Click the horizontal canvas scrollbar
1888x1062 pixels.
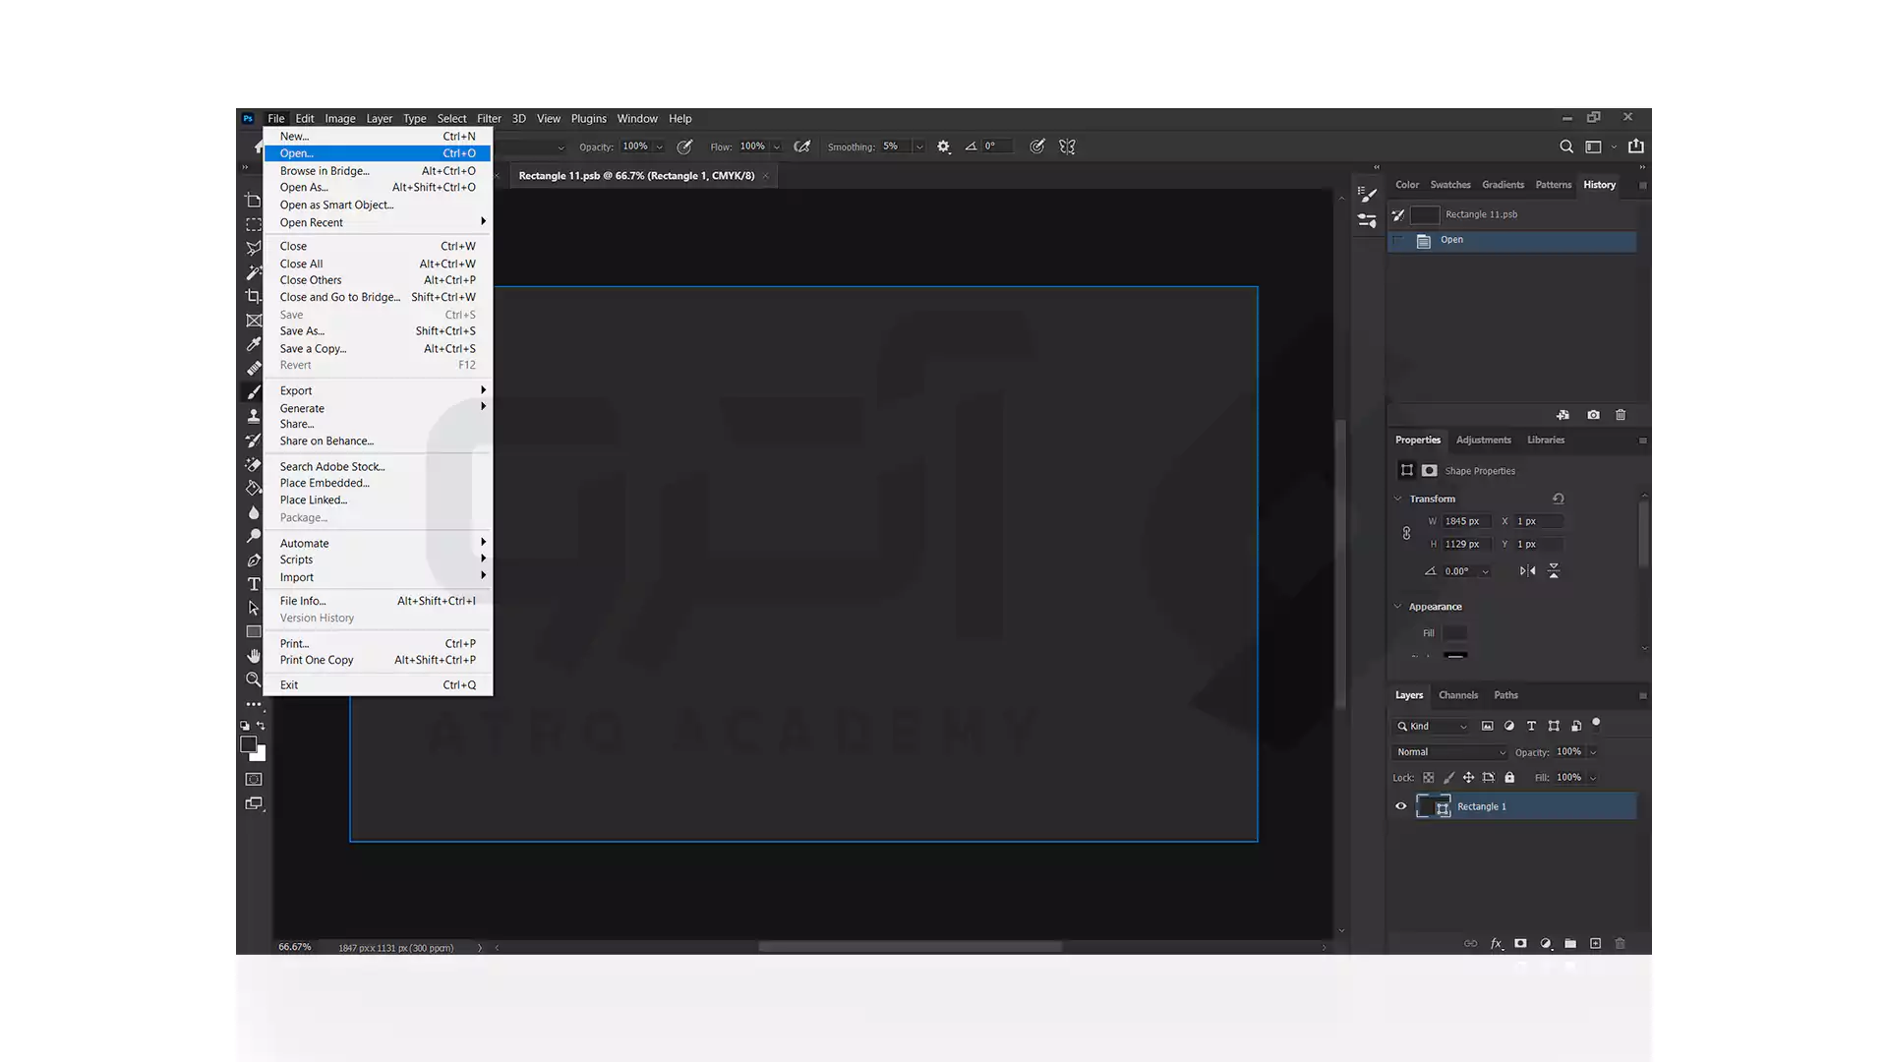pyautogui.click(x=910, y=947)
